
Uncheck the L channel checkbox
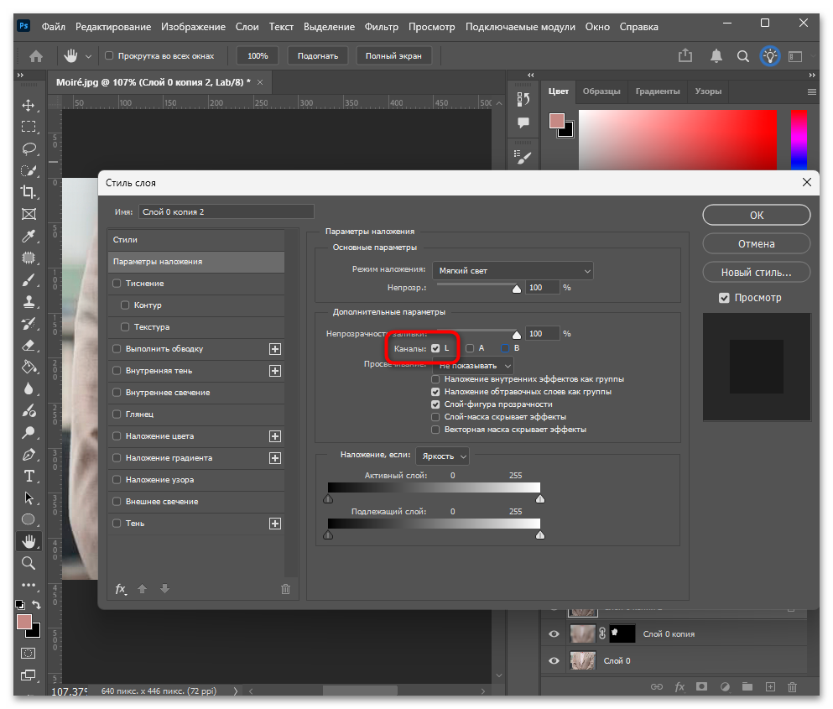pos(435,349)
